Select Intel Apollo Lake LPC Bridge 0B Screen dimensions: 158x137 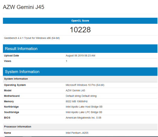(84, 112)
